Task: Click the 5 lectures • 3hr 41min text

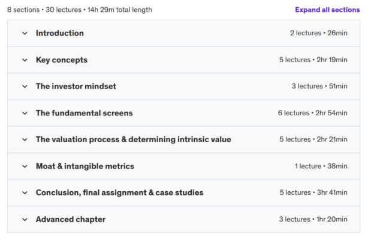Action: 313,192
